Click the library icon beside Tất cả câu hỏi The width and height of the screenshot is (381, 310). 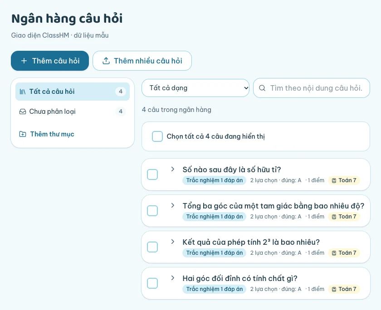click(22, 92)
